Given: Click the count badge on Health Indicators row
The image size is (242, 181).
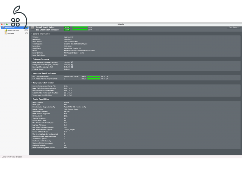Looking at the screenshot, I should tap(26, 31).
